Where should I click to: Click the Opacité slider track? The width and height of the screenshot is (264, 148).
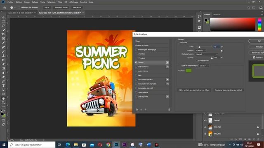click(x=204, y=57)
